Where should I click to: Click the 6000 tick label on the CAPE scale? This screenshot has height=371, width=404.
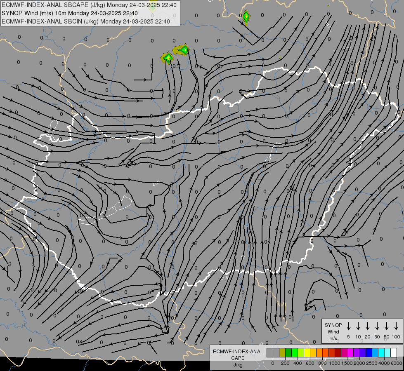397,363
